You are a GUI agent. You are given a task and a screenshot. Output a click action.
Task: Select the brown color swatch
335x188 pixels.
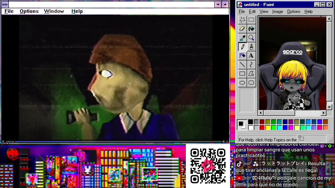[326, 122]
